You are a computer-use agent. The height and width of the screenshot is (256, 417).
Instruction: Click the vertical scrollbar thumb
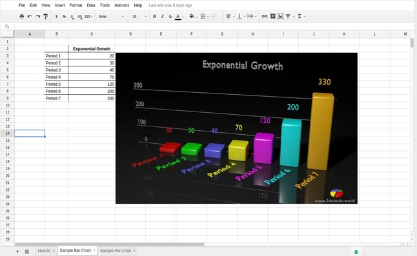[x=412, y=43]
